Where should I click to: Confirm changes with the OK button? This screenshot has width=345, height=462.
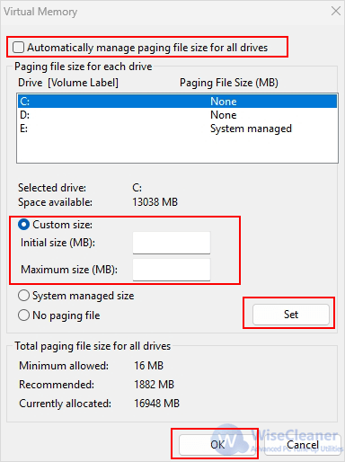pos(217,445)
